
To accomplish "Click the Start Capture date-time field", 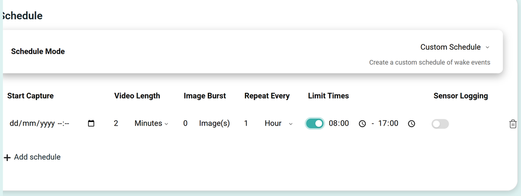I will coord(52,124).
